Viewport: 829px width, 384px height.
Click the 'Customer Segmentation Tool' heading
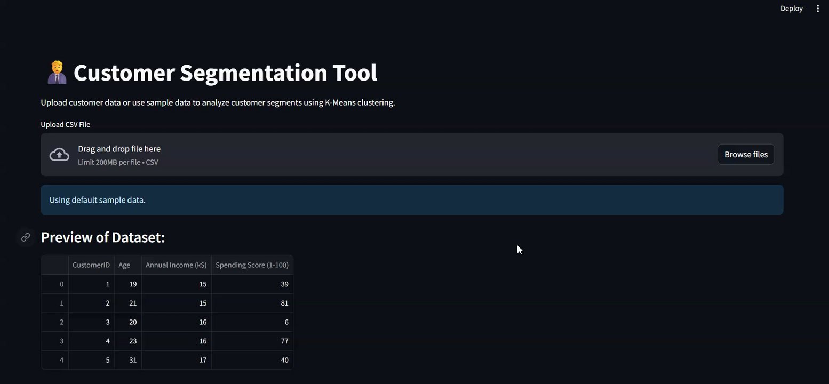(225, 73)
